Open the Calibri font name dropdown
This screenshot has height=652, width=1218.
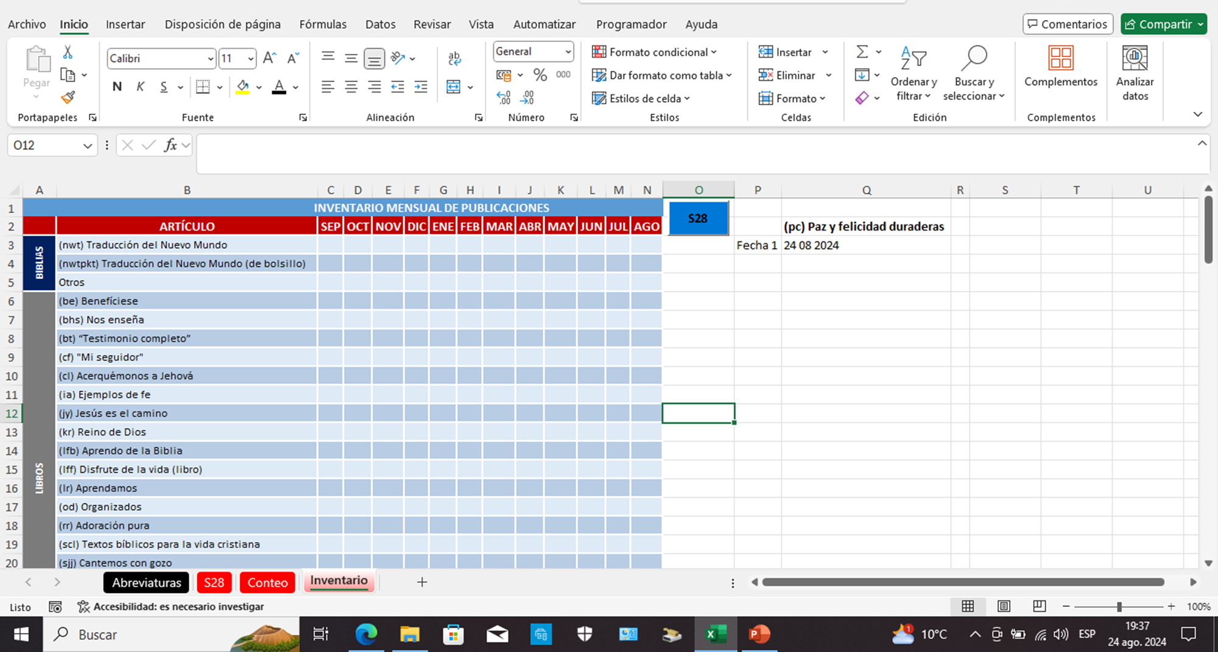click(211, 58)
